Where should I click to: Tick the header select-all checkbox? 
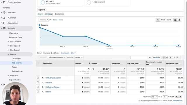click(38, 63)
